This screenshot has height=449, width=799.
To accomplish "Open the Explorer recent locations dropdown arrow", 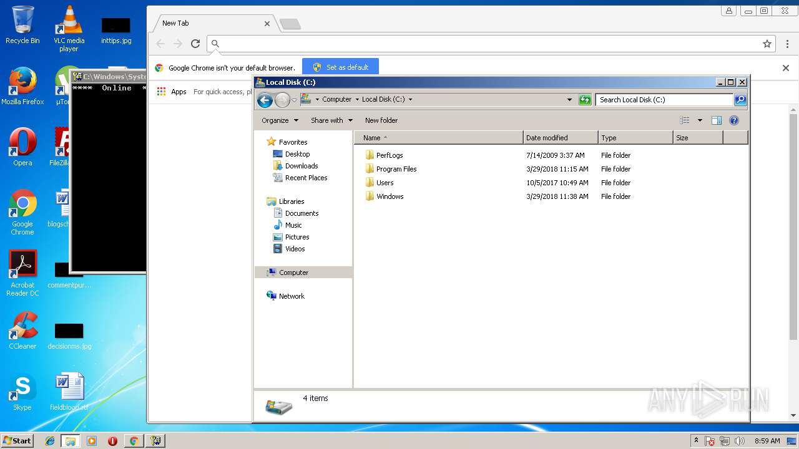I will (294, 100).
